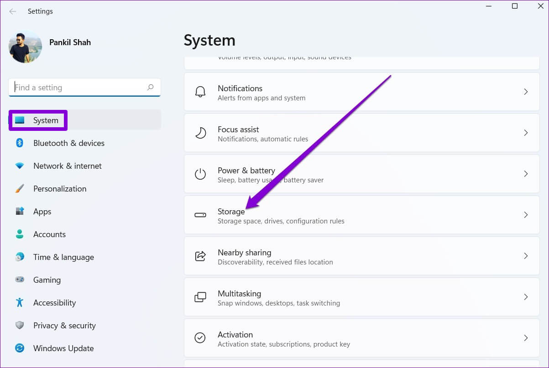This screenshot has width=549, height=368.
Task: Click the Nearby sharing share icon
Action: tap(200, 256)
